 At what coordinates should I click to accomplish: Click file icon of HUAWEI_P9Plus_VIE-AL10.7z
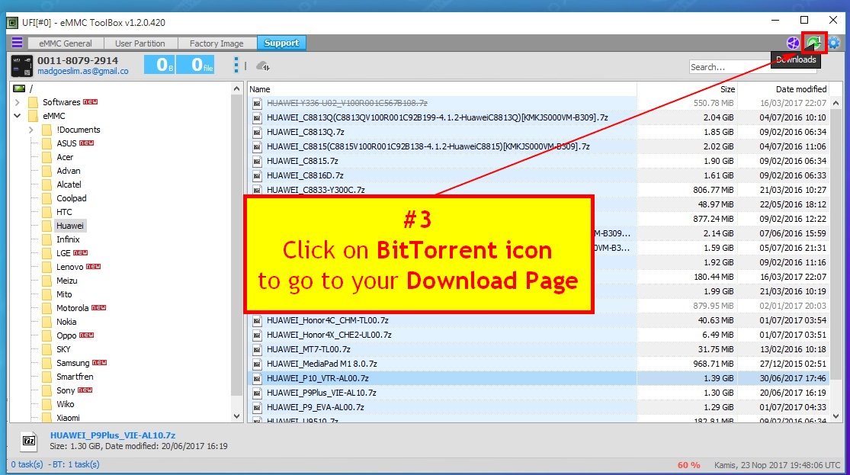(258, 393)
